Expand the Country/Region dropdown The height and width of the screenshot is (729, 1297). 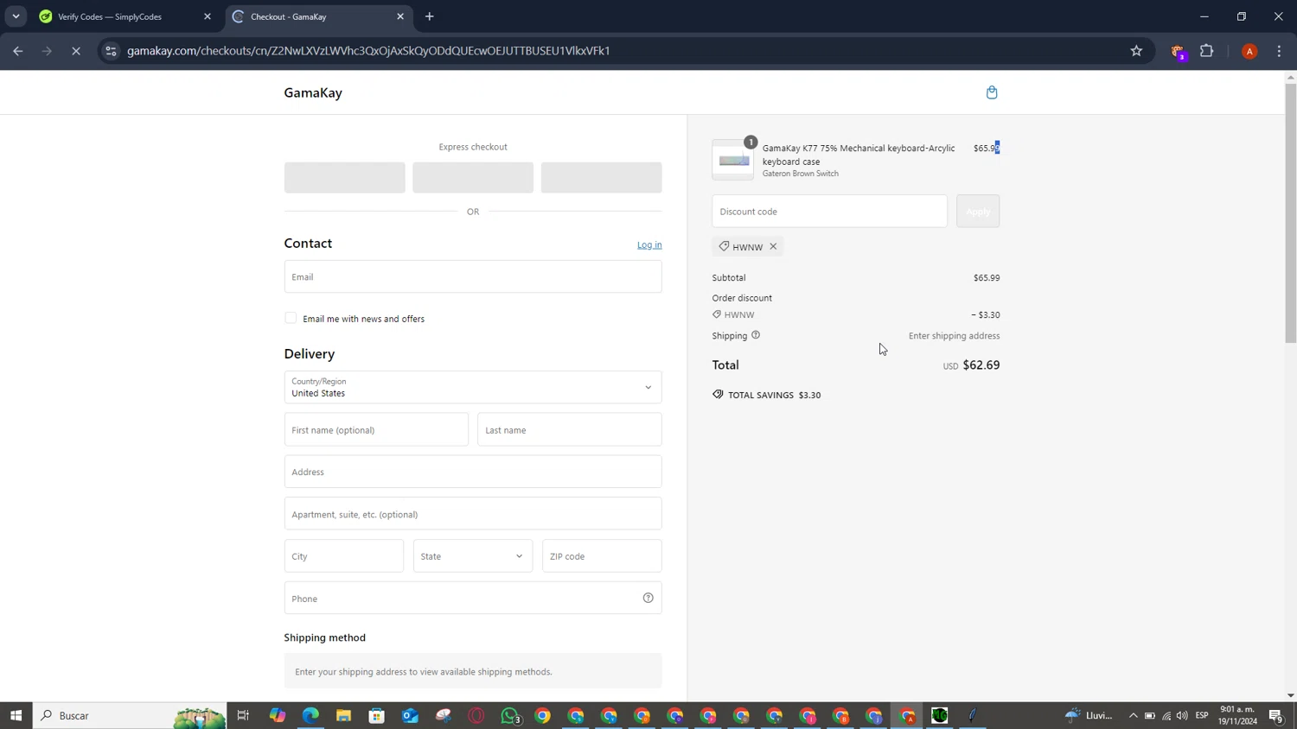click(472, 387)
